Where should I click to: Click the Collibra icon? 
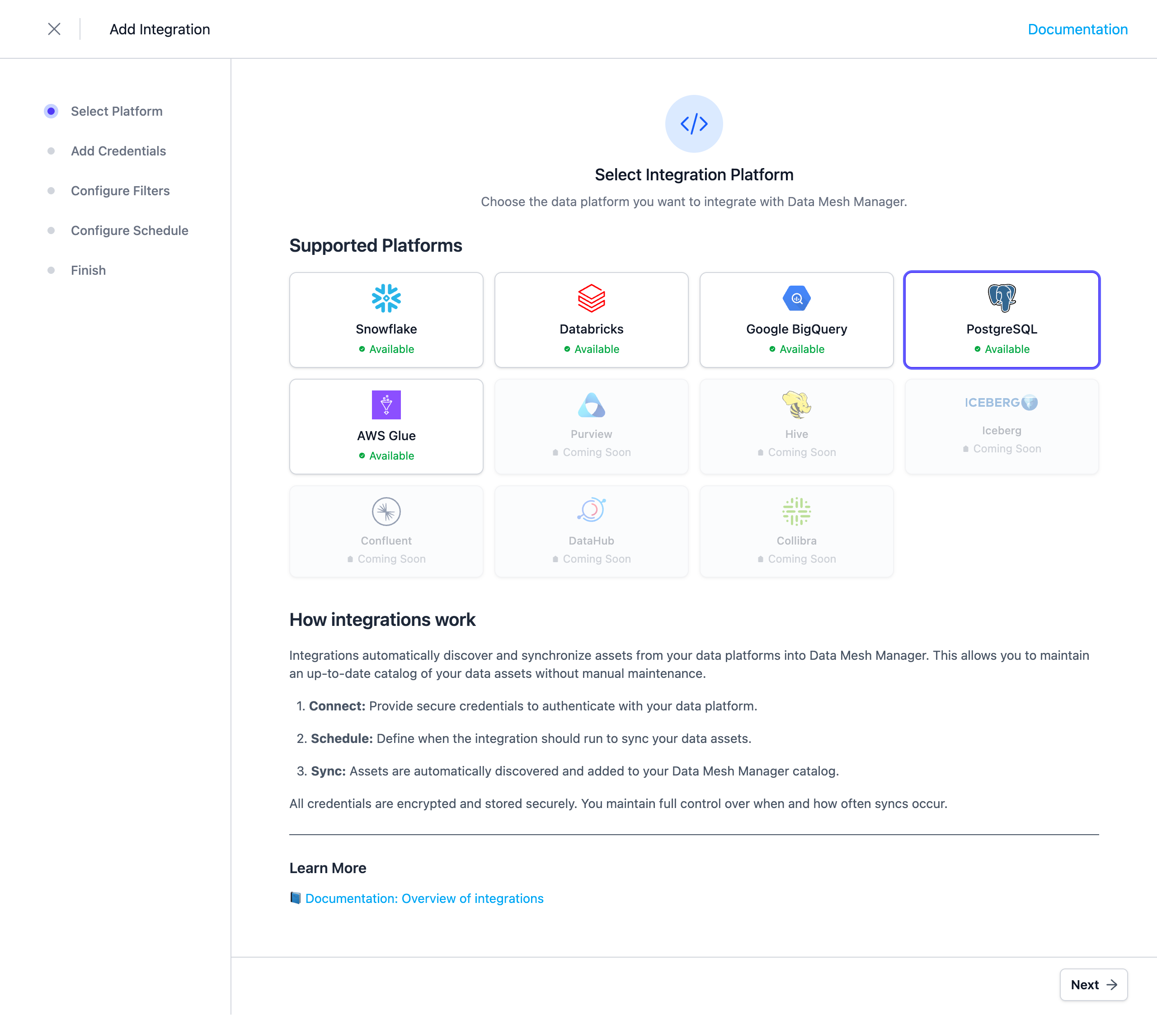coord(796,511)
